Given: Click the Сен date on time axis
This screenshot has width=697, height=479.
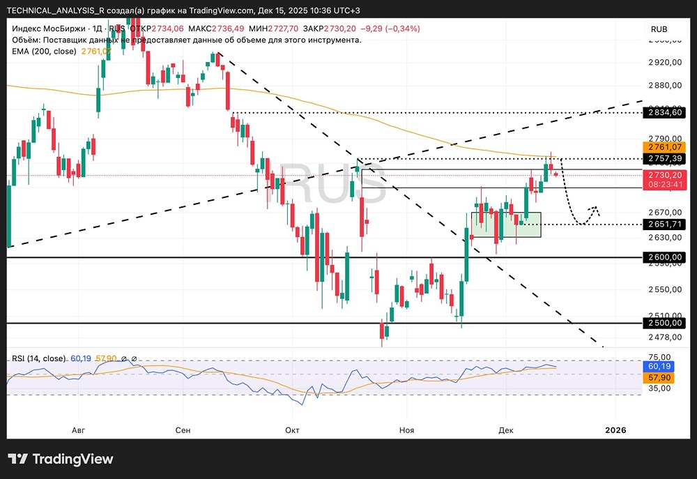Looking at the screenshot, I should tap(183, 430).
